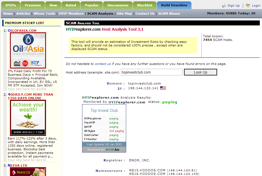Click the 40daily listing description text
Image resolution: width=262 pixels, height=176 pixels.
point(32,148)
